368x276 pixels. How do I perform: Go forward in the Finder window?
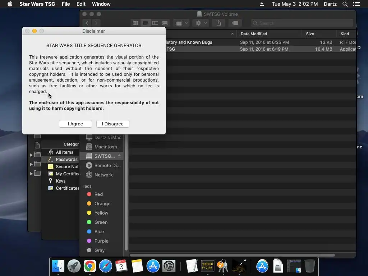[x=96, y=23]
